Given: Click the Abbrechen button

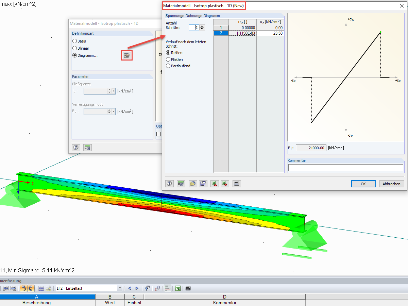Looking at the screenshot, I should (392, 184).
